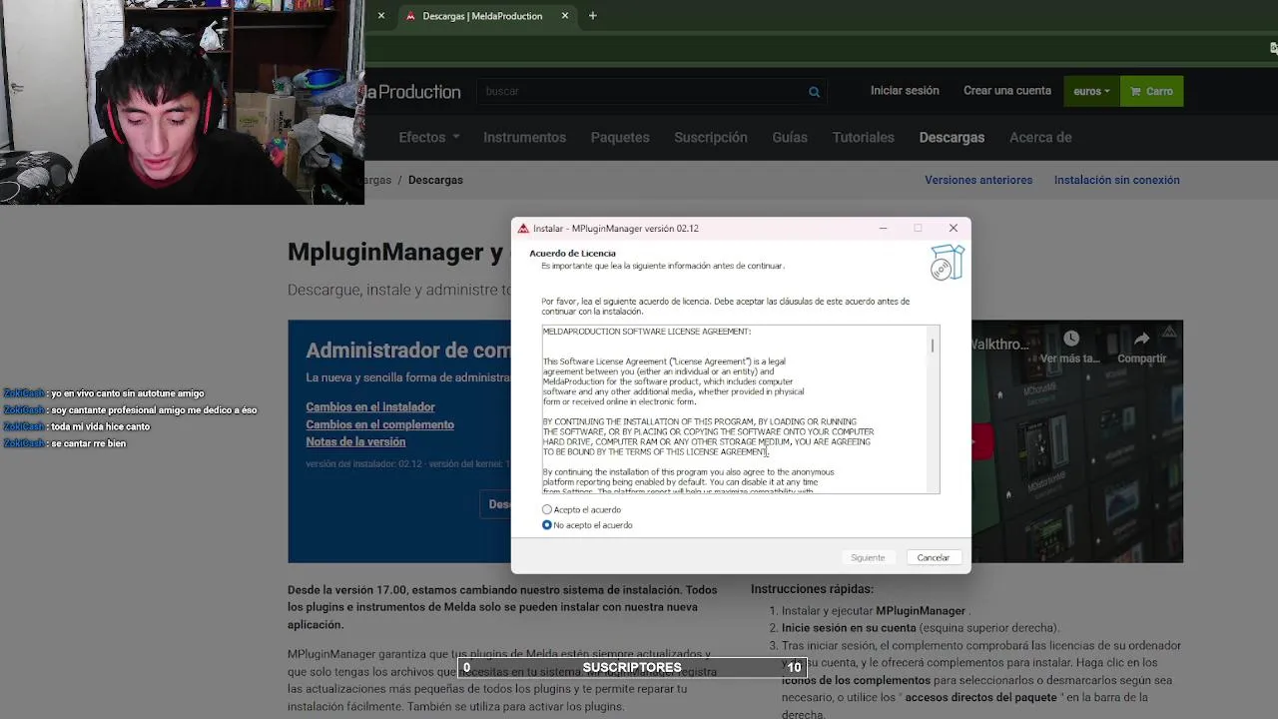Click the Siguiente button in installer

point(868,557)
